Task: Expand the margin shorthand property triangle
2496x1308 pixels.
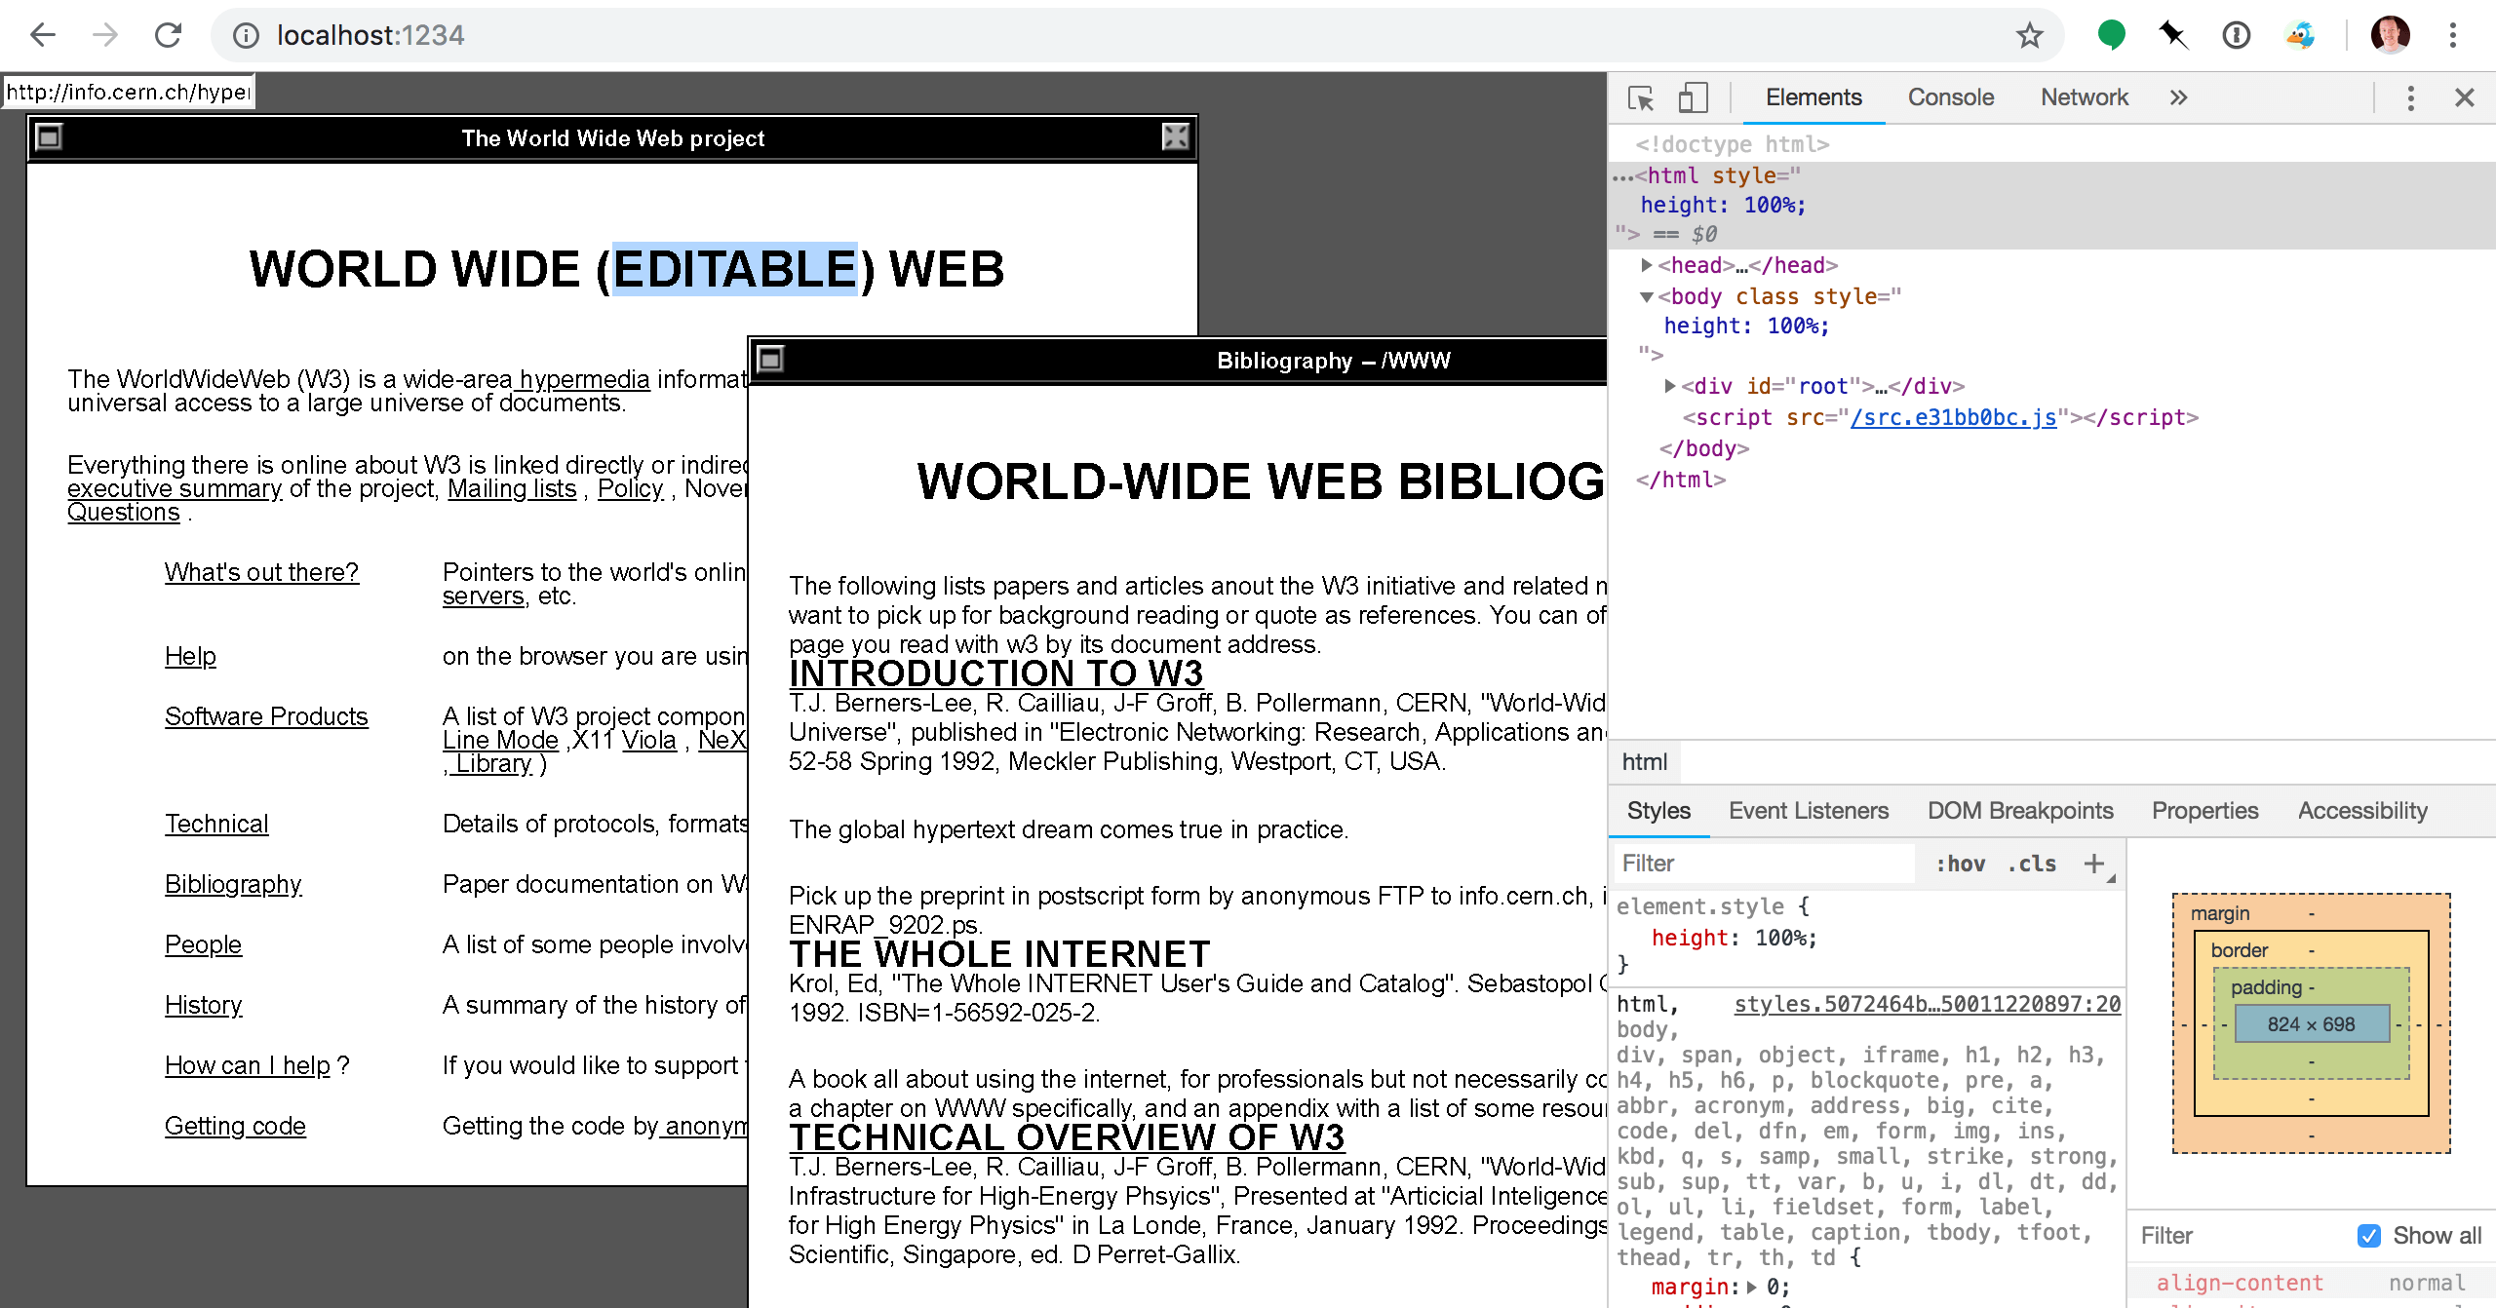Action: [x=1752, y=1288]
